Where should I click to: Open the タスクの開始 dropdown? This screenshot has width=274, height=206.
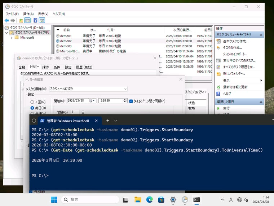coord(88,89)
